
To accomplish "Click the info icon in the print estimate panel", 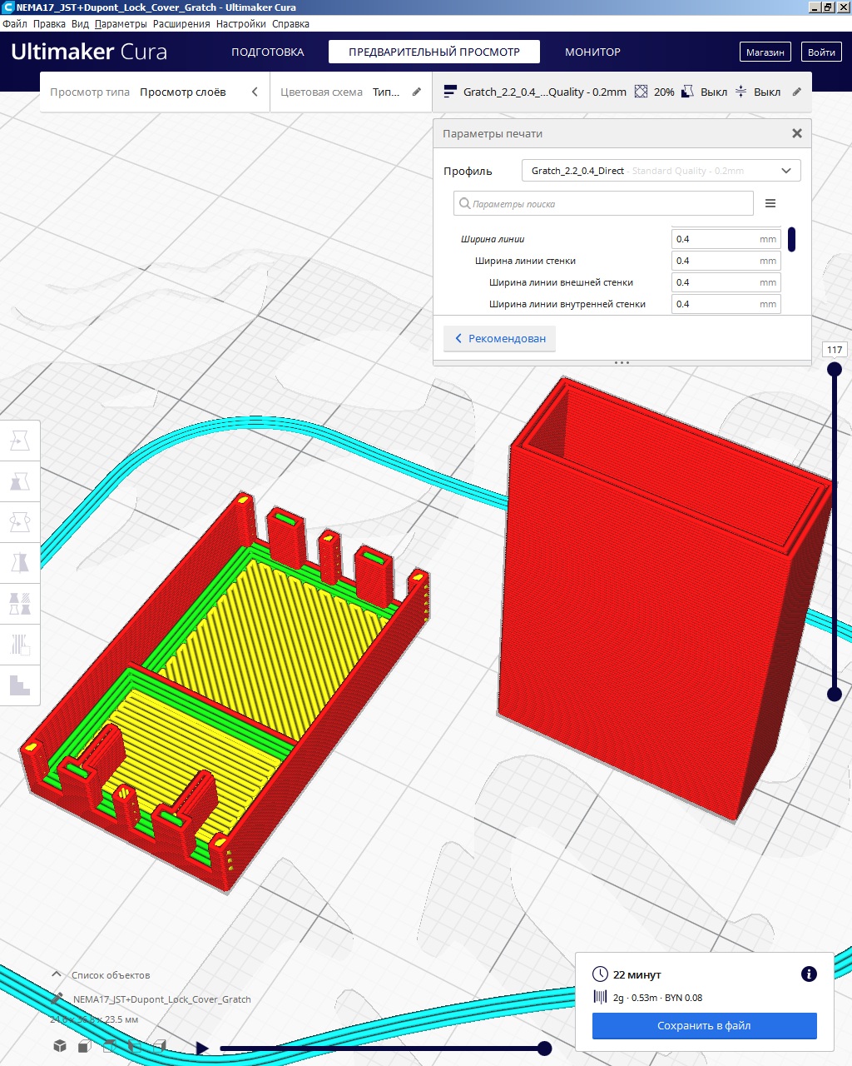I will pyautogui.click(x=809, y=974).
